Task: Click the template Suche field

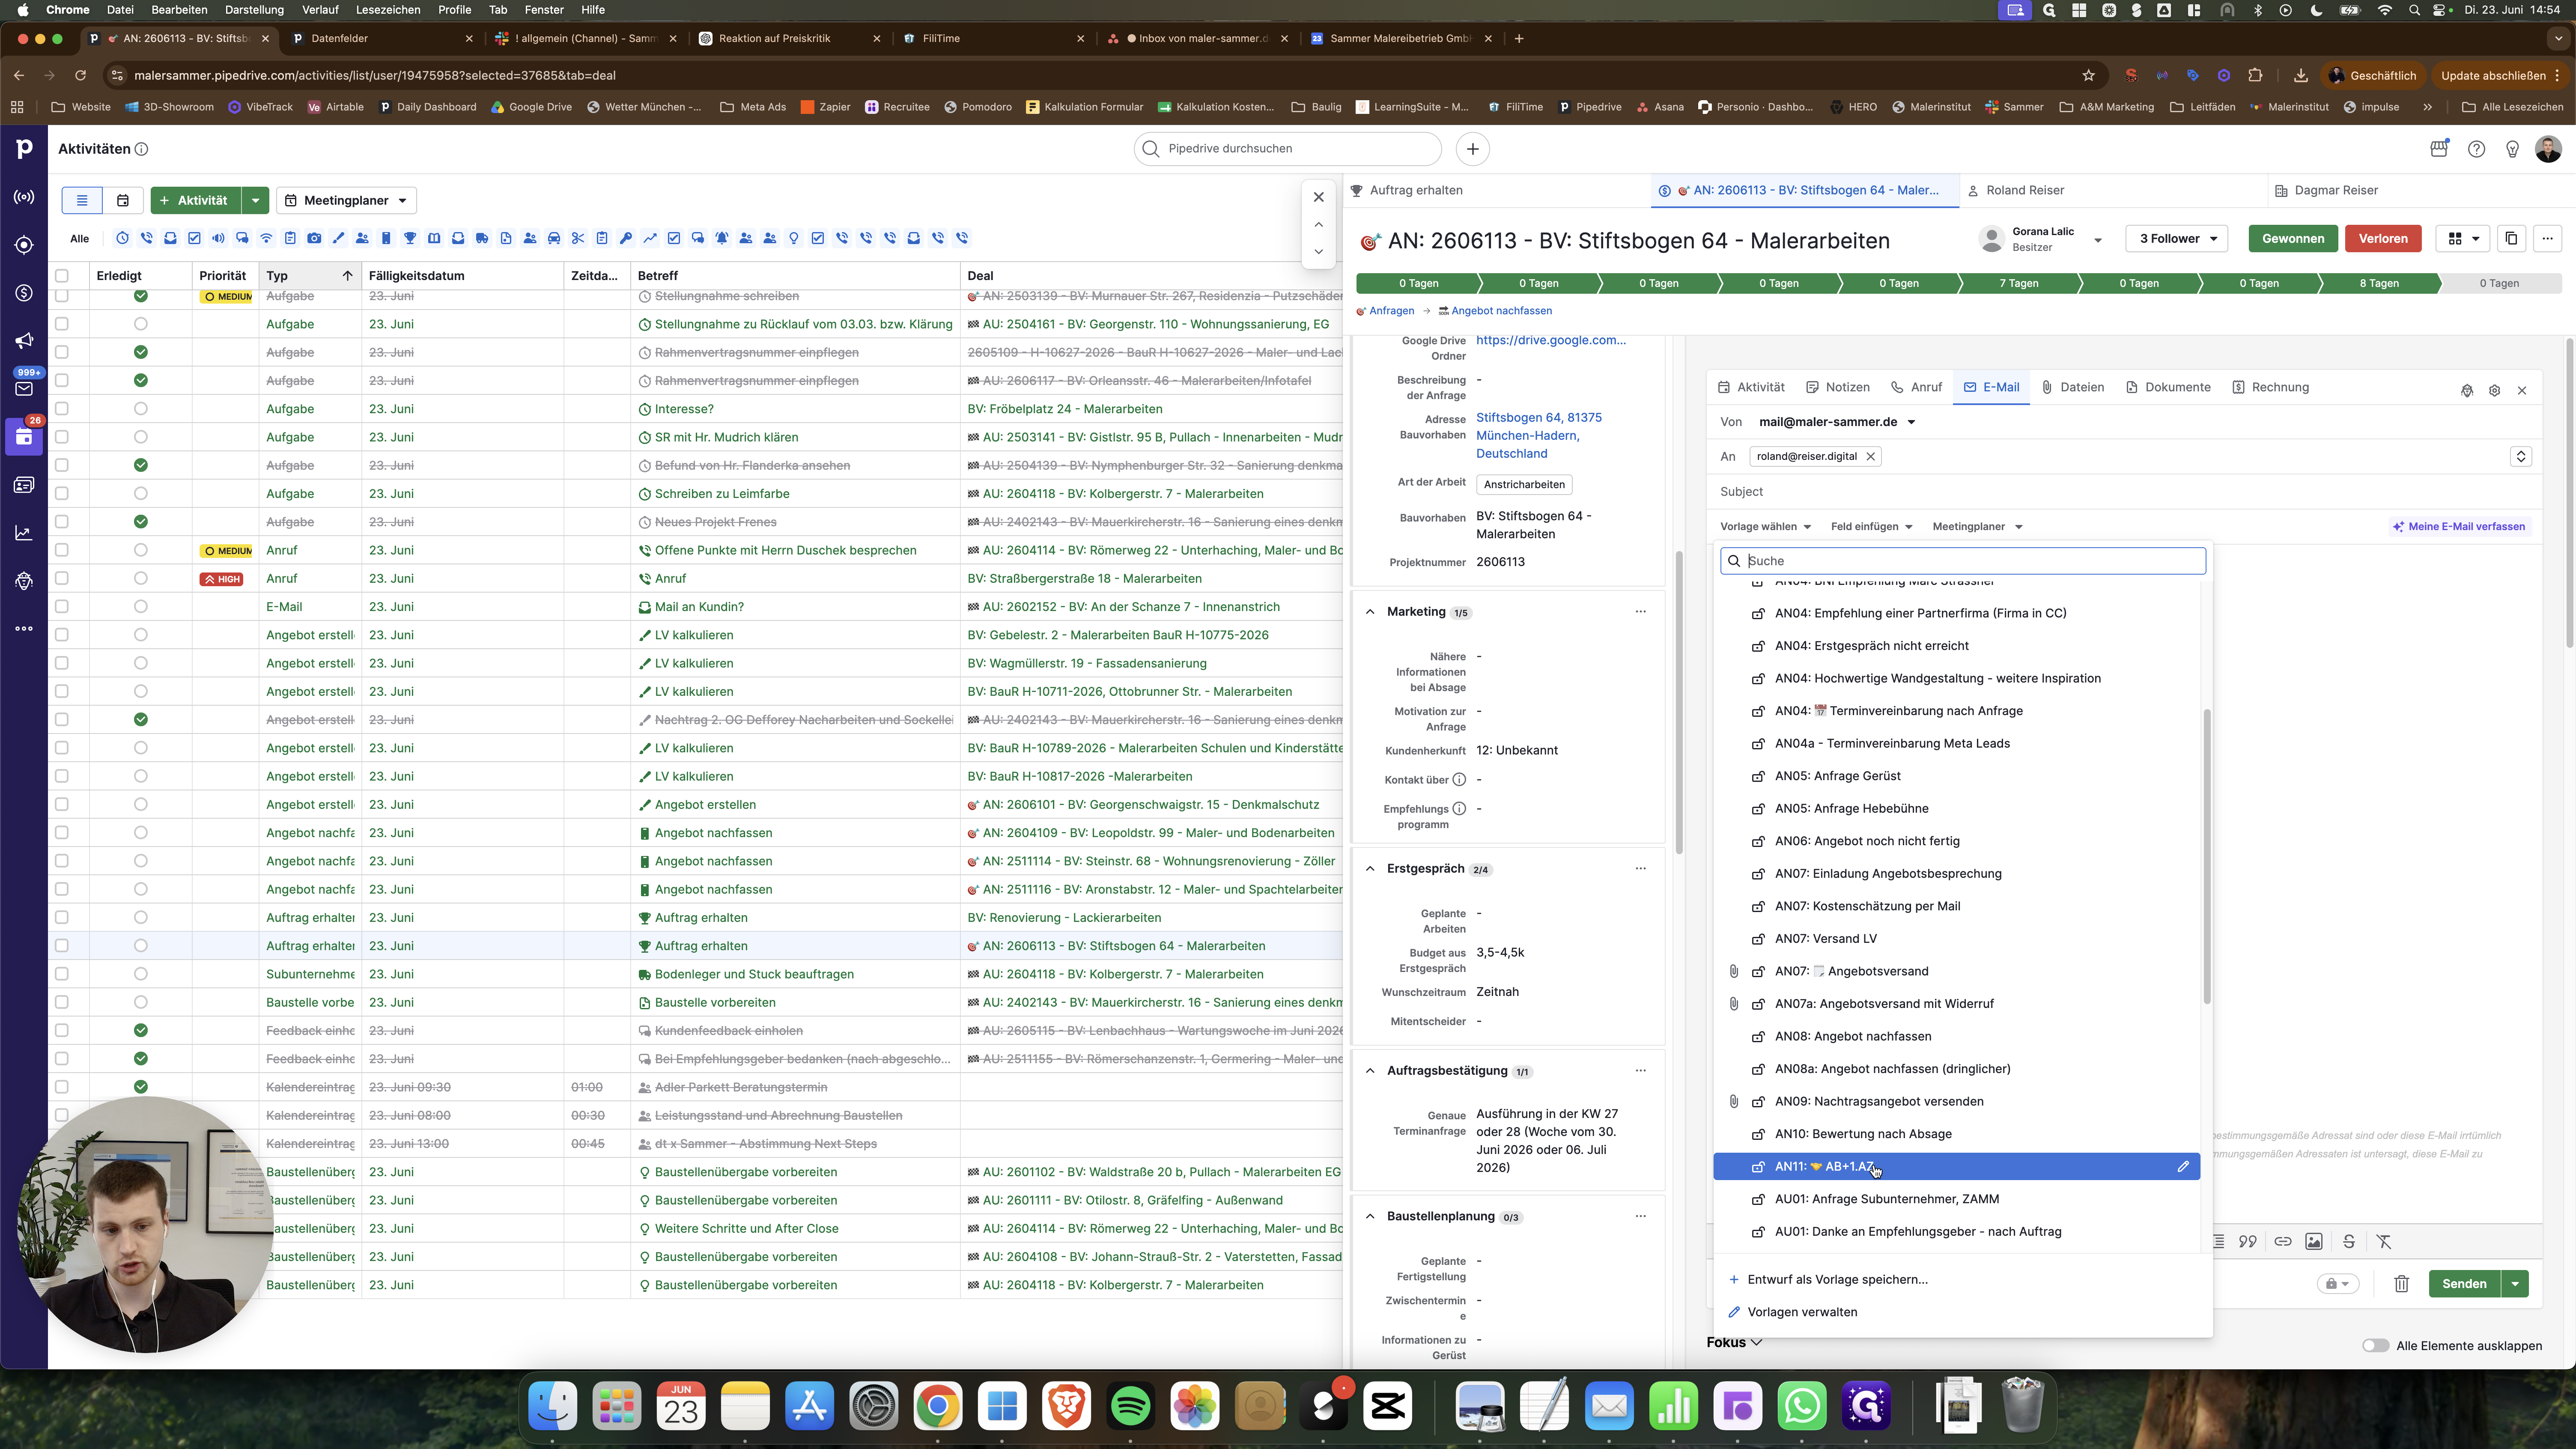Action: pyautogui.click(x=1962, y=561)
